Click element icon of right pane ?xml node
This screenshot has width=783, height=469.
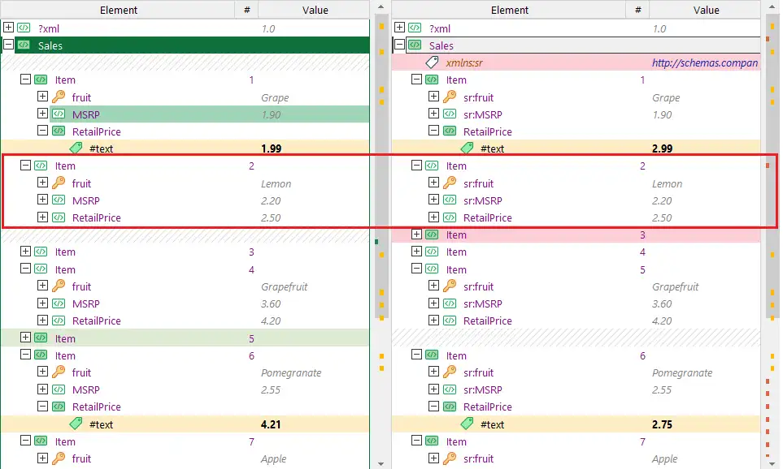(x=415, y=28)
